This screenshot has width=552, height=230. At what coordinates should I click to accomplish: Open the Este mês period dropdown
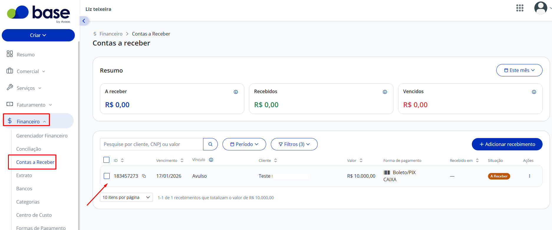coord(519,70)
